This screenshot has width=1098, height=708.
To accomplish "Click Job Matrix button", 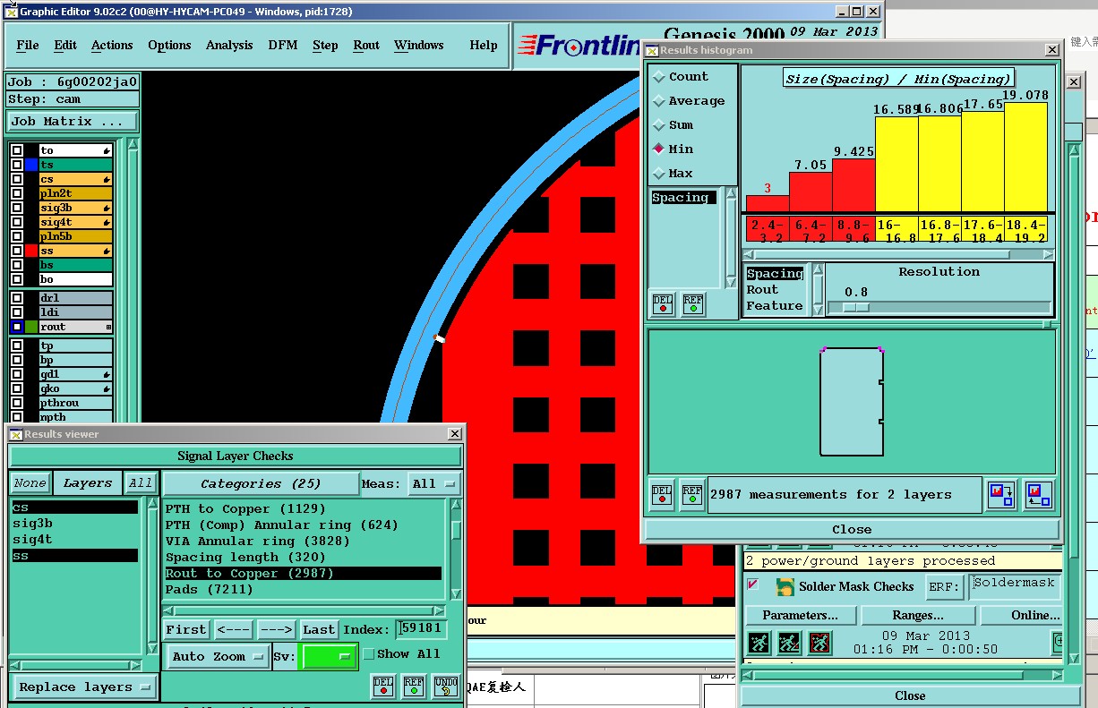I will [x=73, y=122].
